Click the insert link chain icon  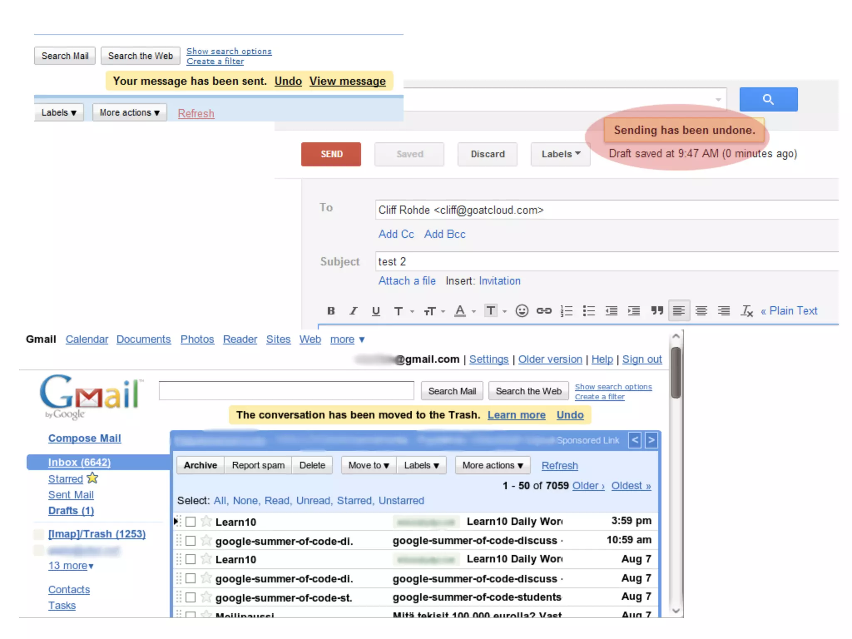[x=544, y=311]
